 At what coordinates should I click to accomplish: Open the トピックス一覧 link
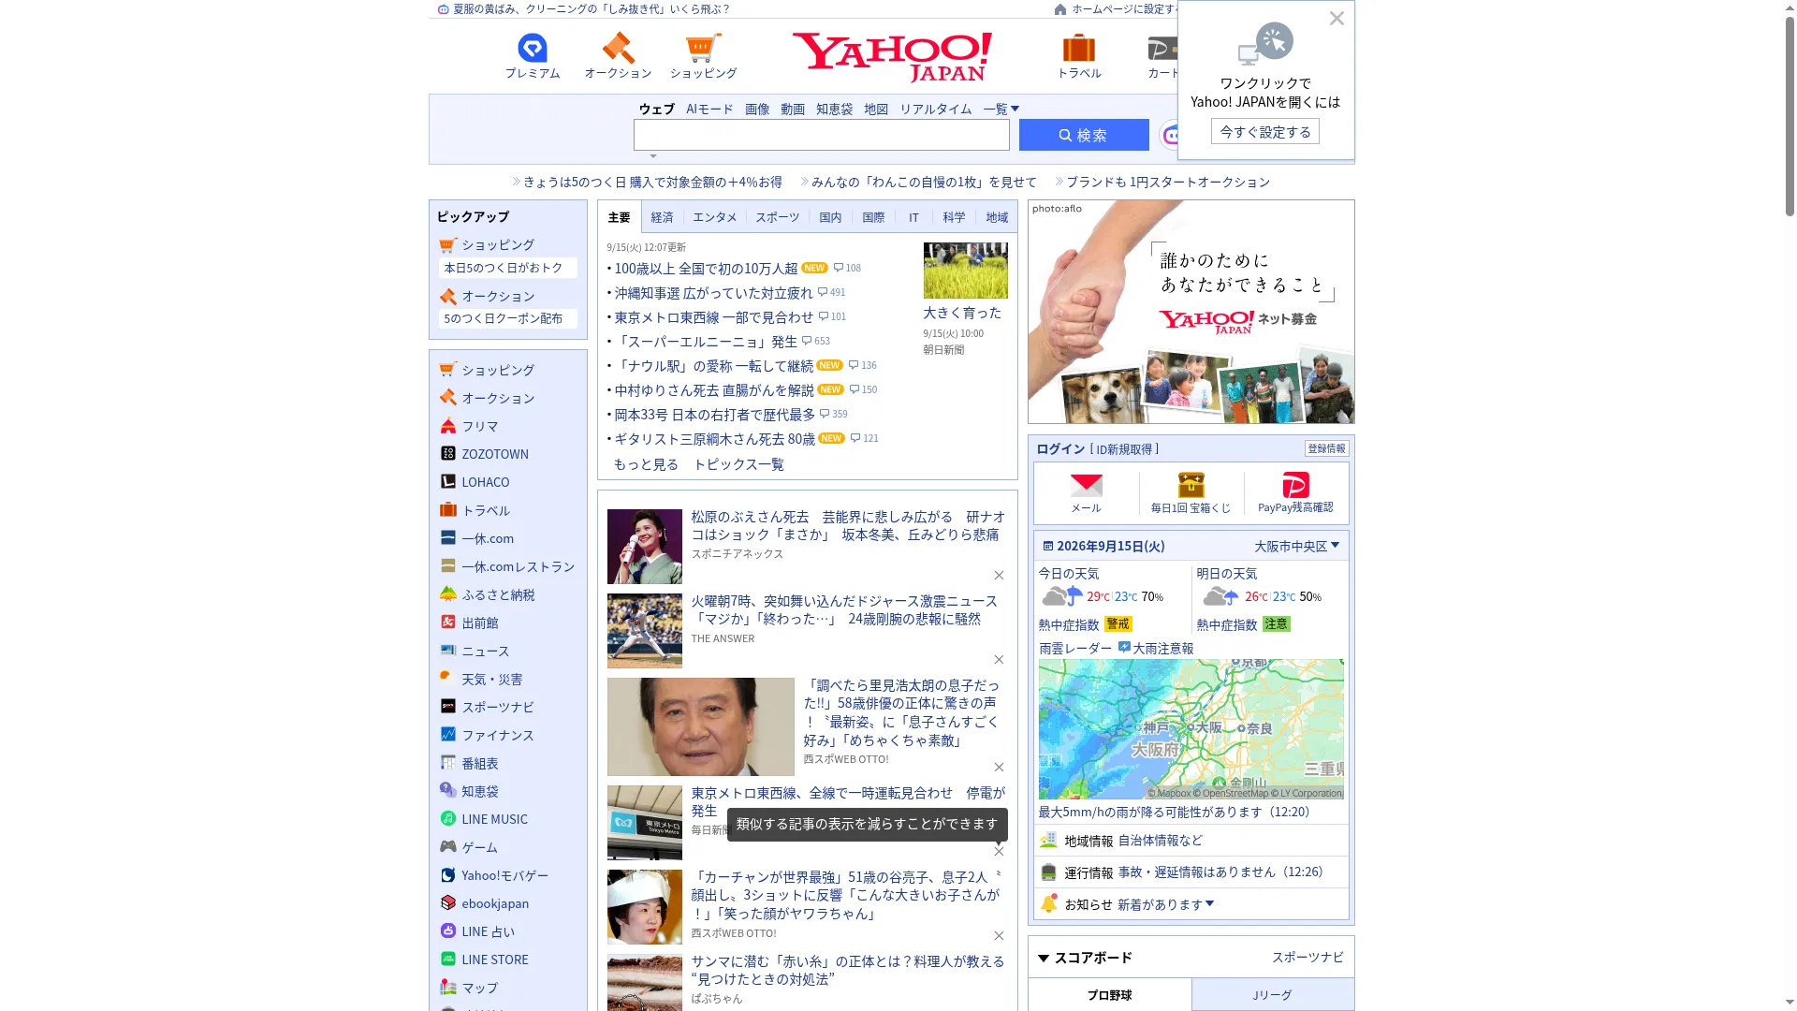point(738,464)
